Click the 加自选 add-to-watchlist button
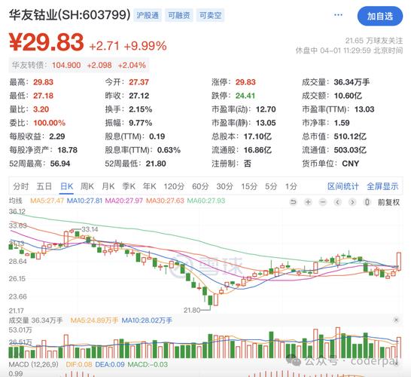The width and height of the screenshot is (411, 377). coord(380,17)
